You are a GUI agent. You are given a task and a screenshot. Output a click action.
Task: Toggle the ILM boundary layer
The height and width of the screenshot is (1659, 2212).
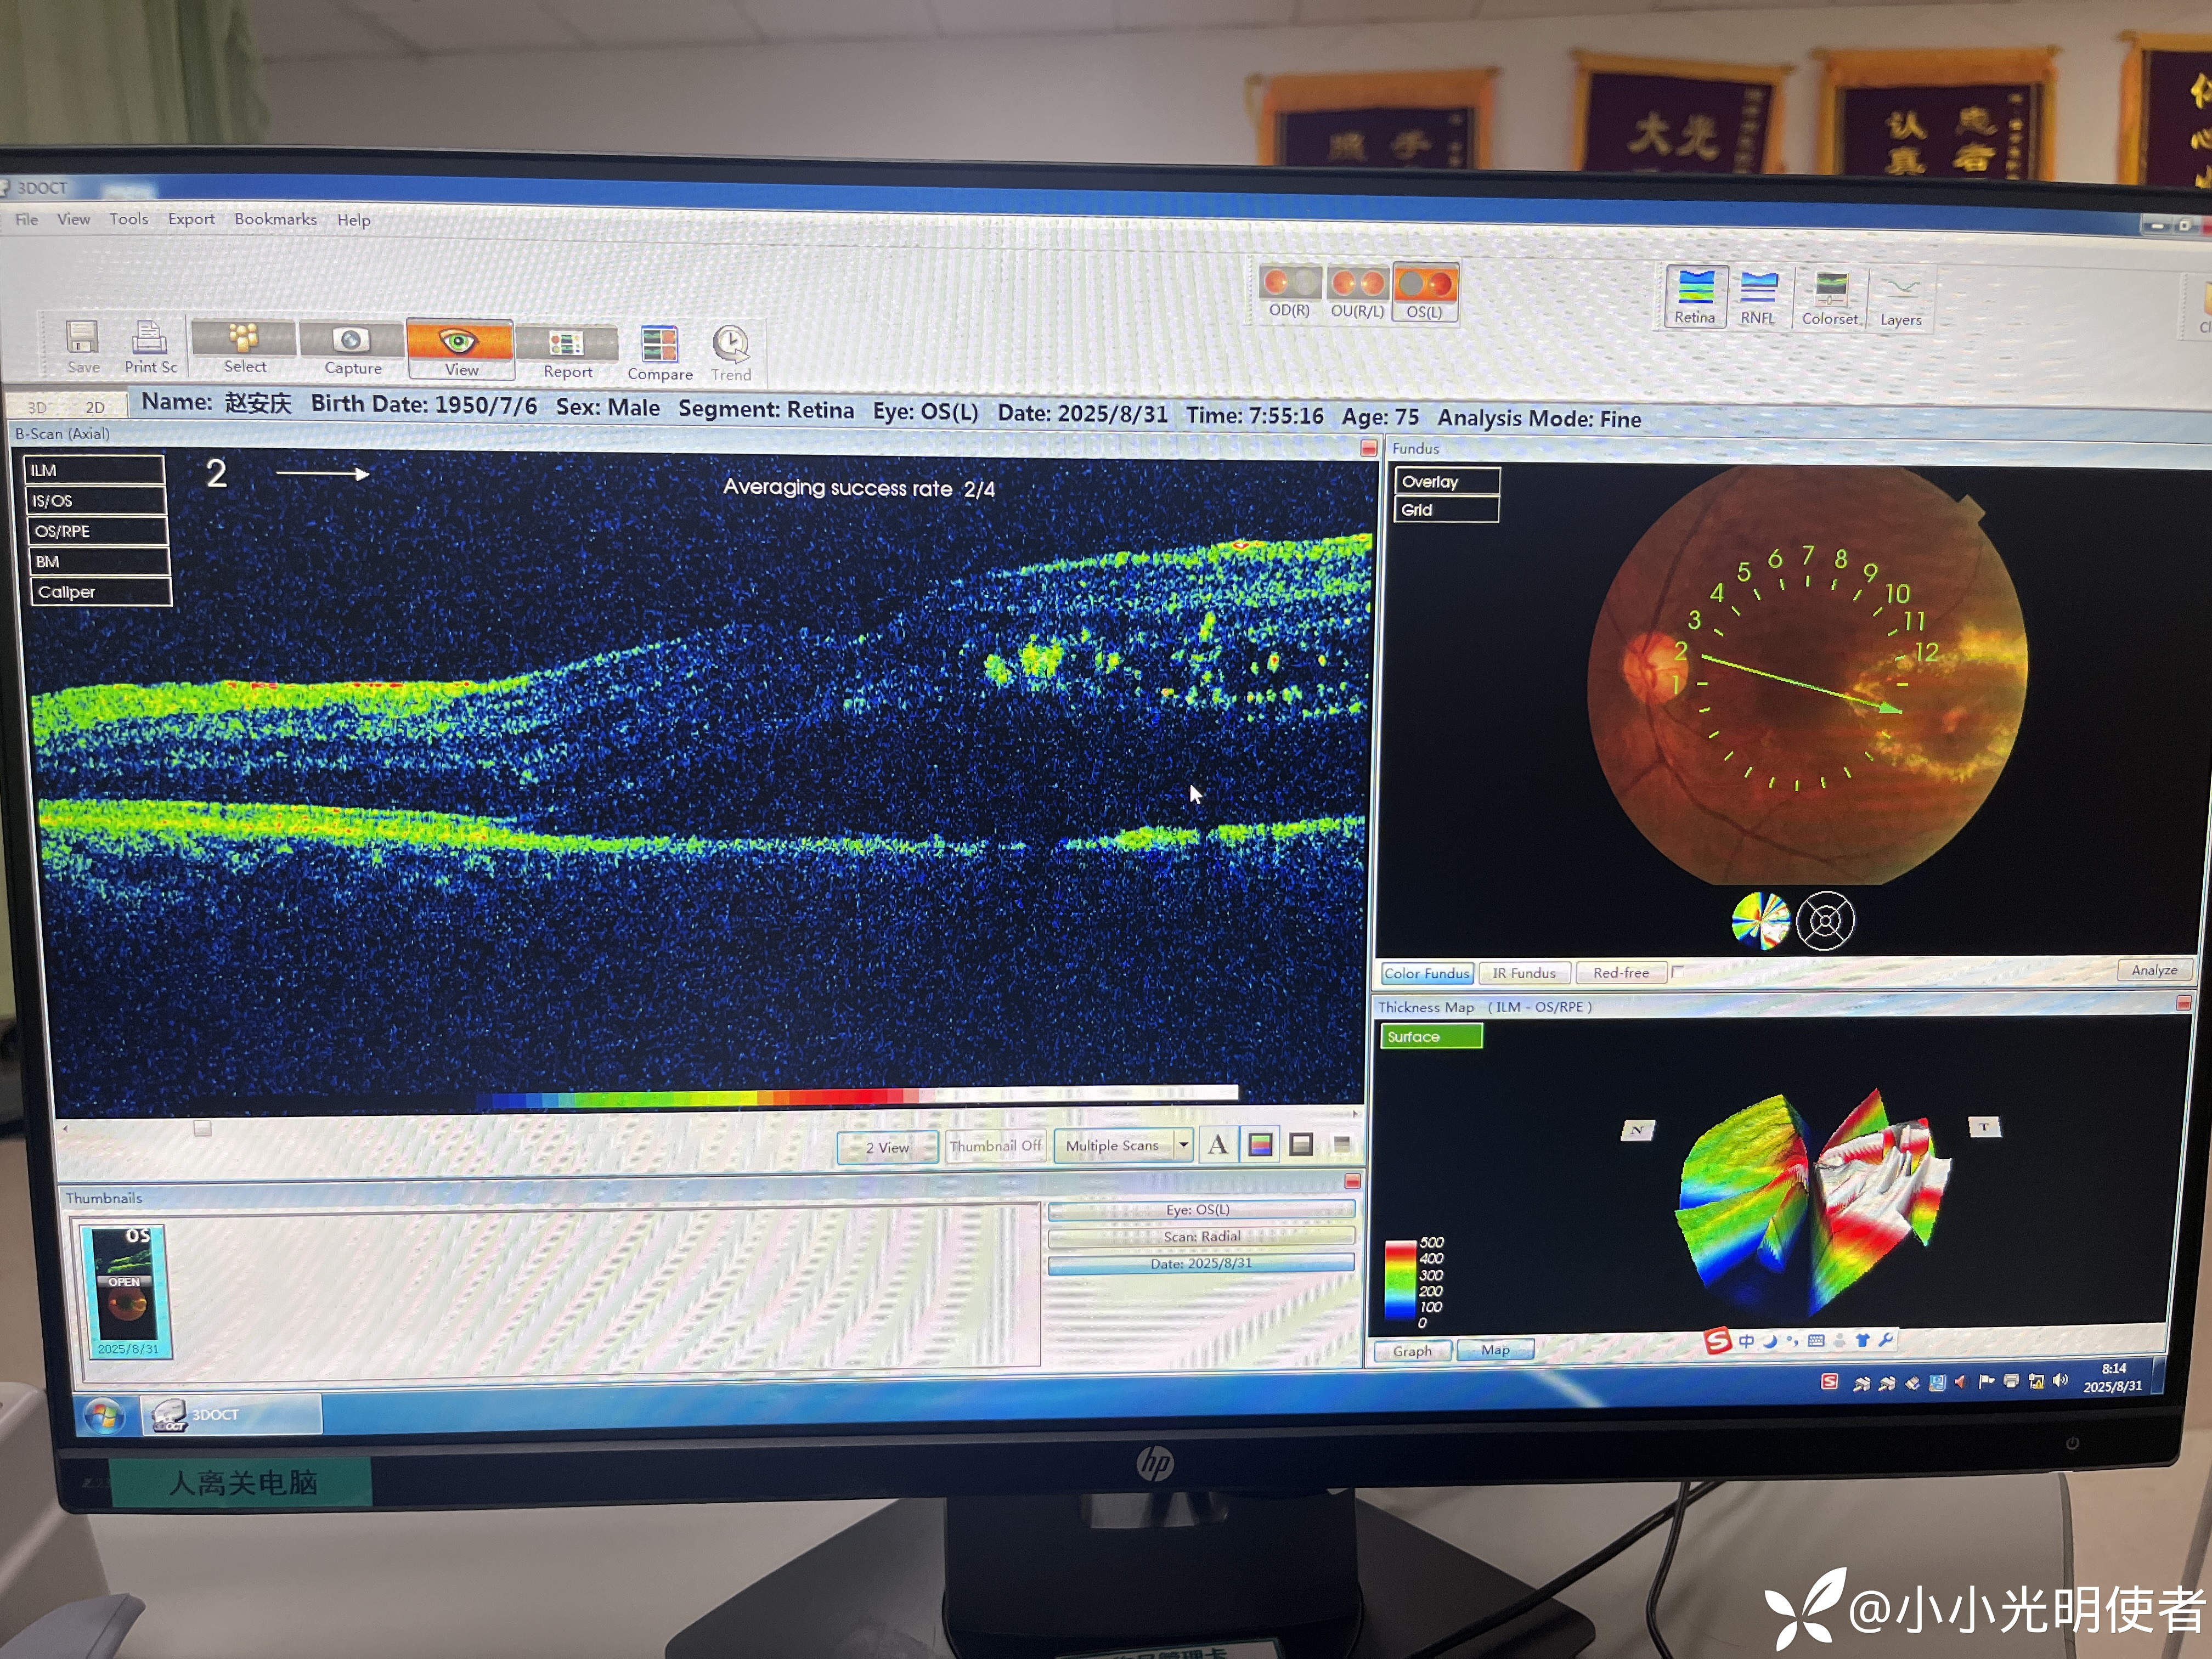click(94, 470)
